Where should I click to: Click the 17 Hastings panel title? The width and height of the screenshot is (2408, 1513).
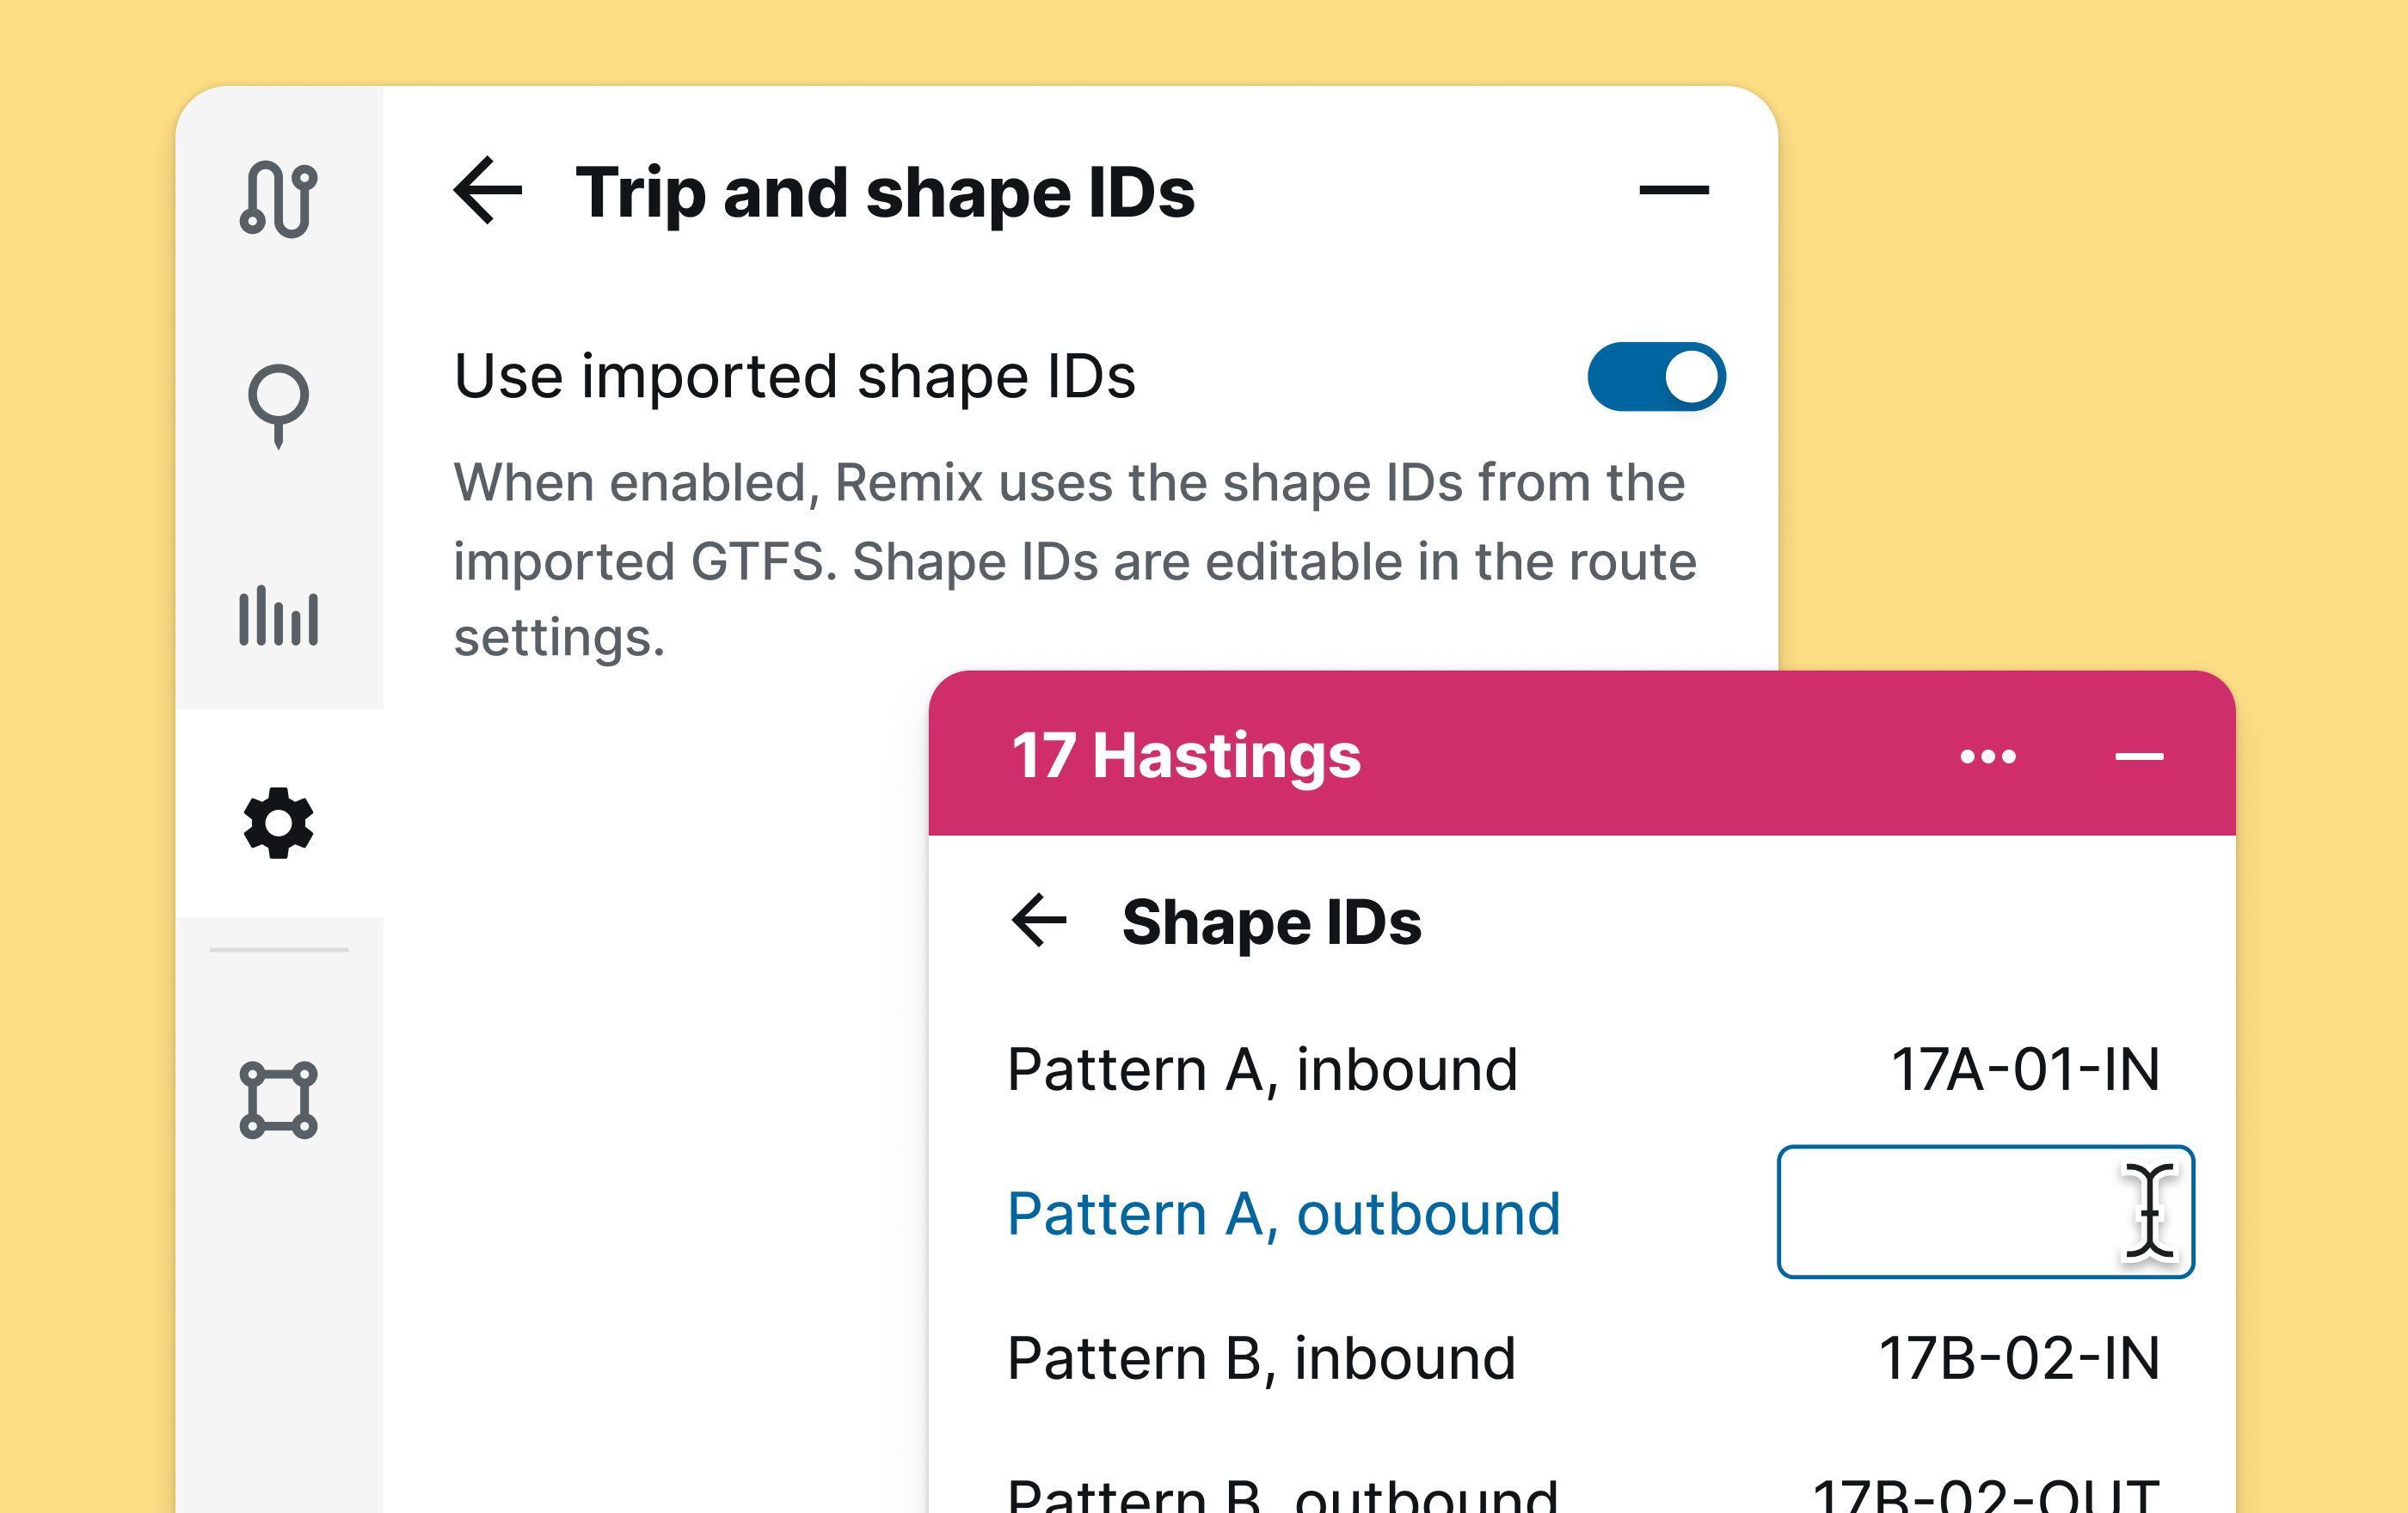tap(1185, 756)
